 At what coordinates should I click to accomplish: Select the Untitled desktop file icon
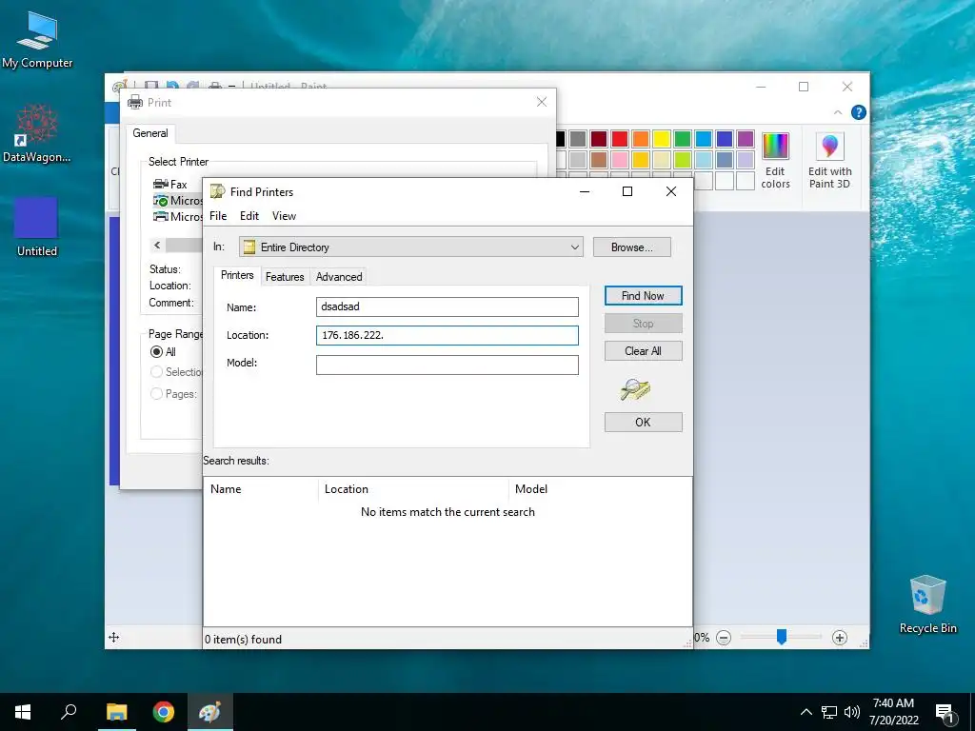[37, 227]
